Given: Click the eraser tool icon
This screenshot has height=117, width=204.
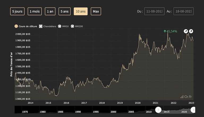Looking at the screenshot, I should coord(191,31).
